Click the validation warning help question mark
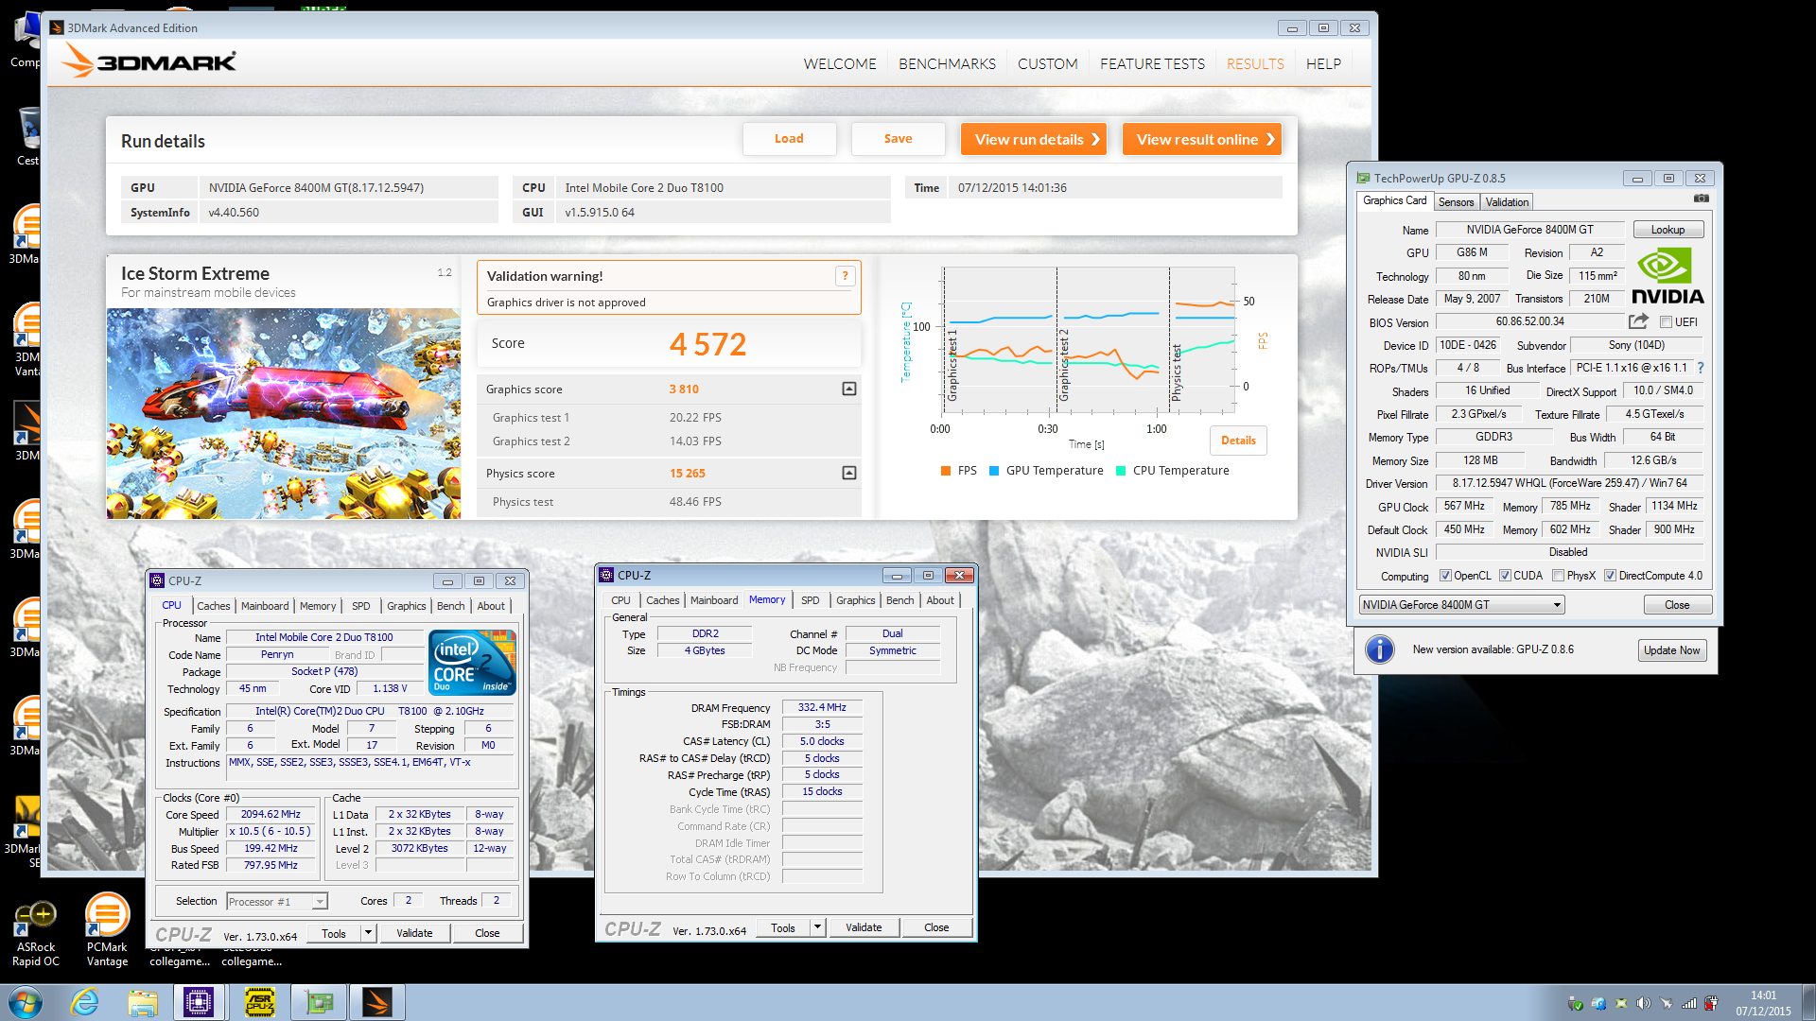The height and width of the screenshot is (1021, 1816). point(845,275)
